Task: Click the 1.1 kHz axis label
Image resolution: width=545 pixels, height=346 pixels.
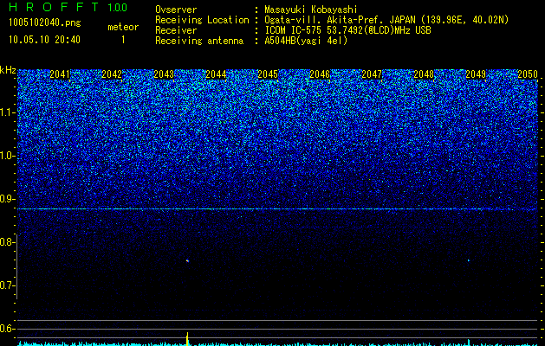Action: click(x=7, y=112)
